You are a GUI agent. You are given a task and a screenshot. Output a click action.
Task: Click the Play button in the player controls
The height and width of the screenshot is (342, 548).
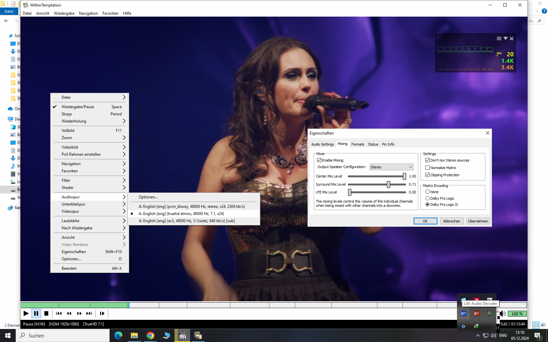click(x=26, y=313)
